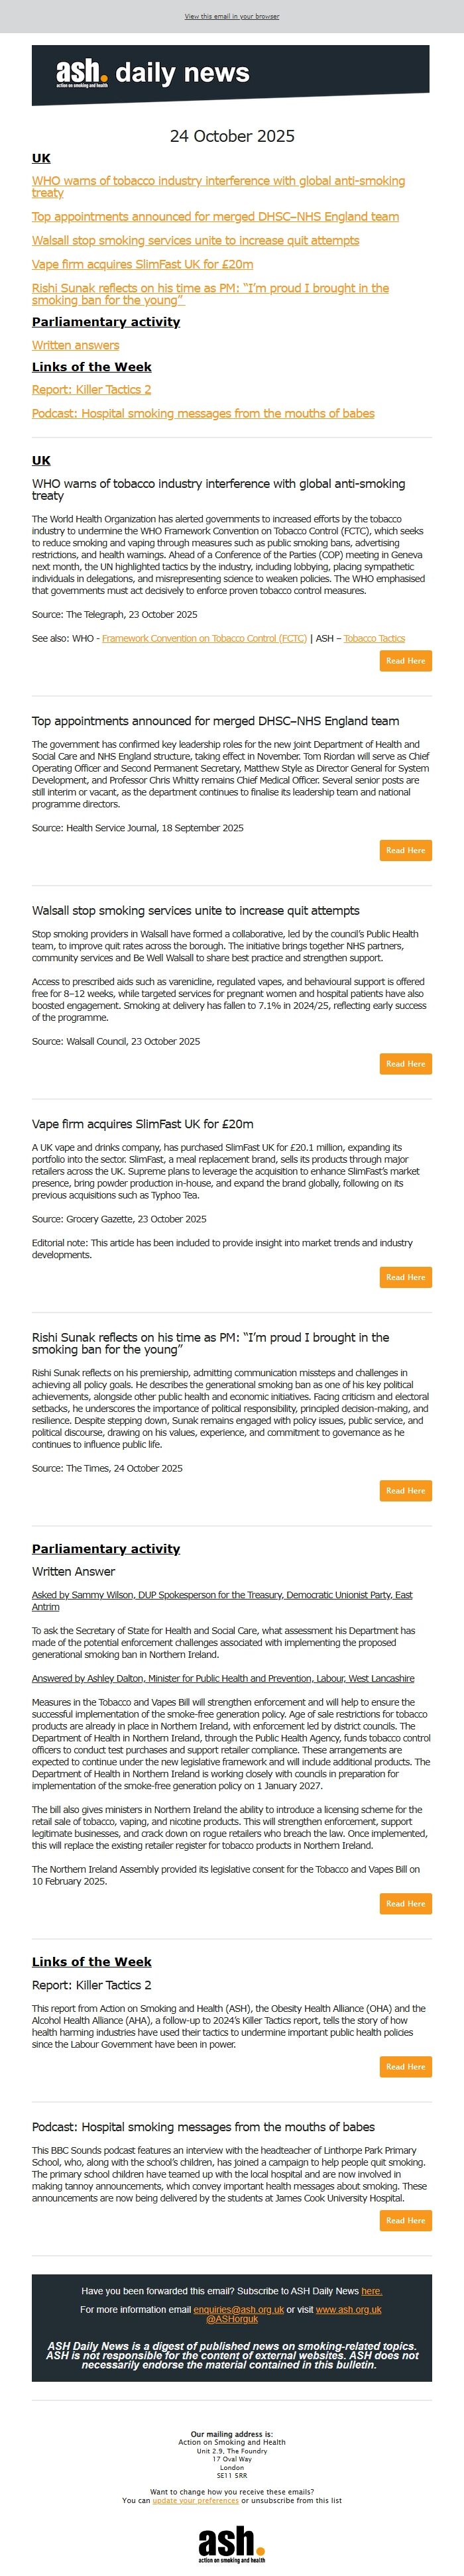Click the Vape firm acquires SlimFast link
The height and width of the screenshot is (2576, 464).
click(141, 264)
